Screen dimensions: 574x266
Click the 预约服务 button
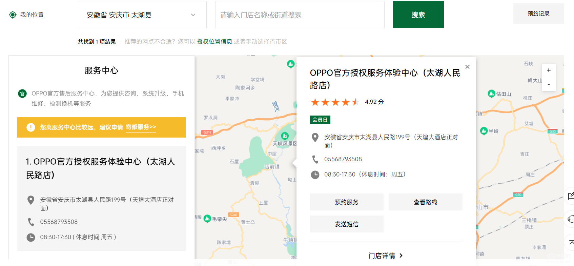point(347,202)
